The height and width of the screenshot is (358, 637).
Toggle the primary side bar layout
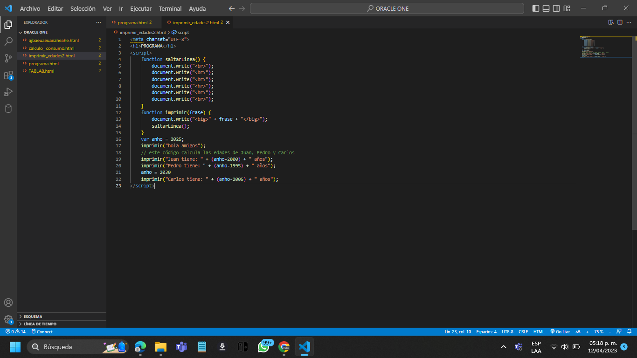coord(535,8)
